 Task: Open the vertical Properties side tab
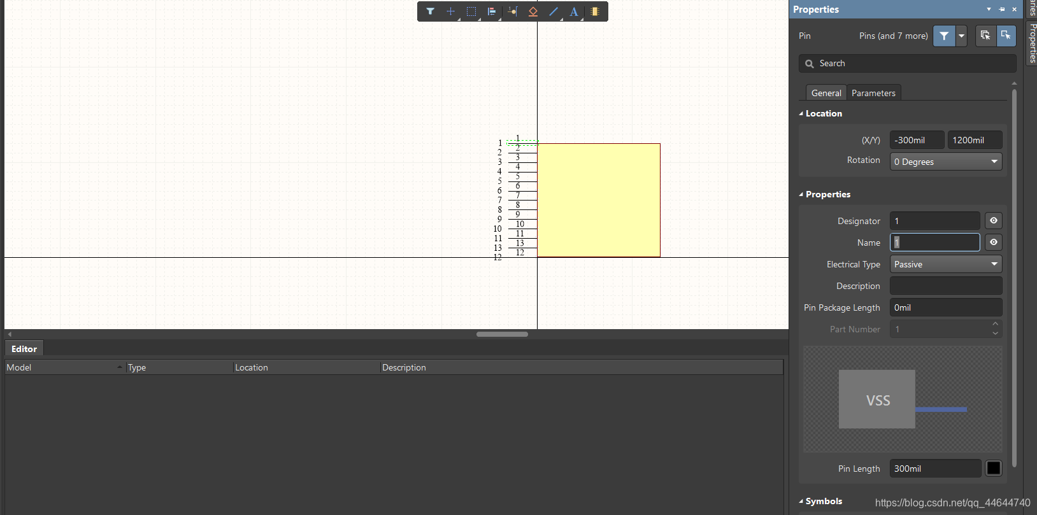coord(1032,43)
